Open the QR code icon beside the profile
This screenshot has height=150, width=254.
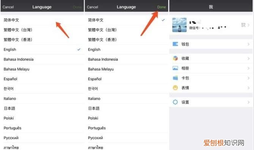[x=243, y=25]
